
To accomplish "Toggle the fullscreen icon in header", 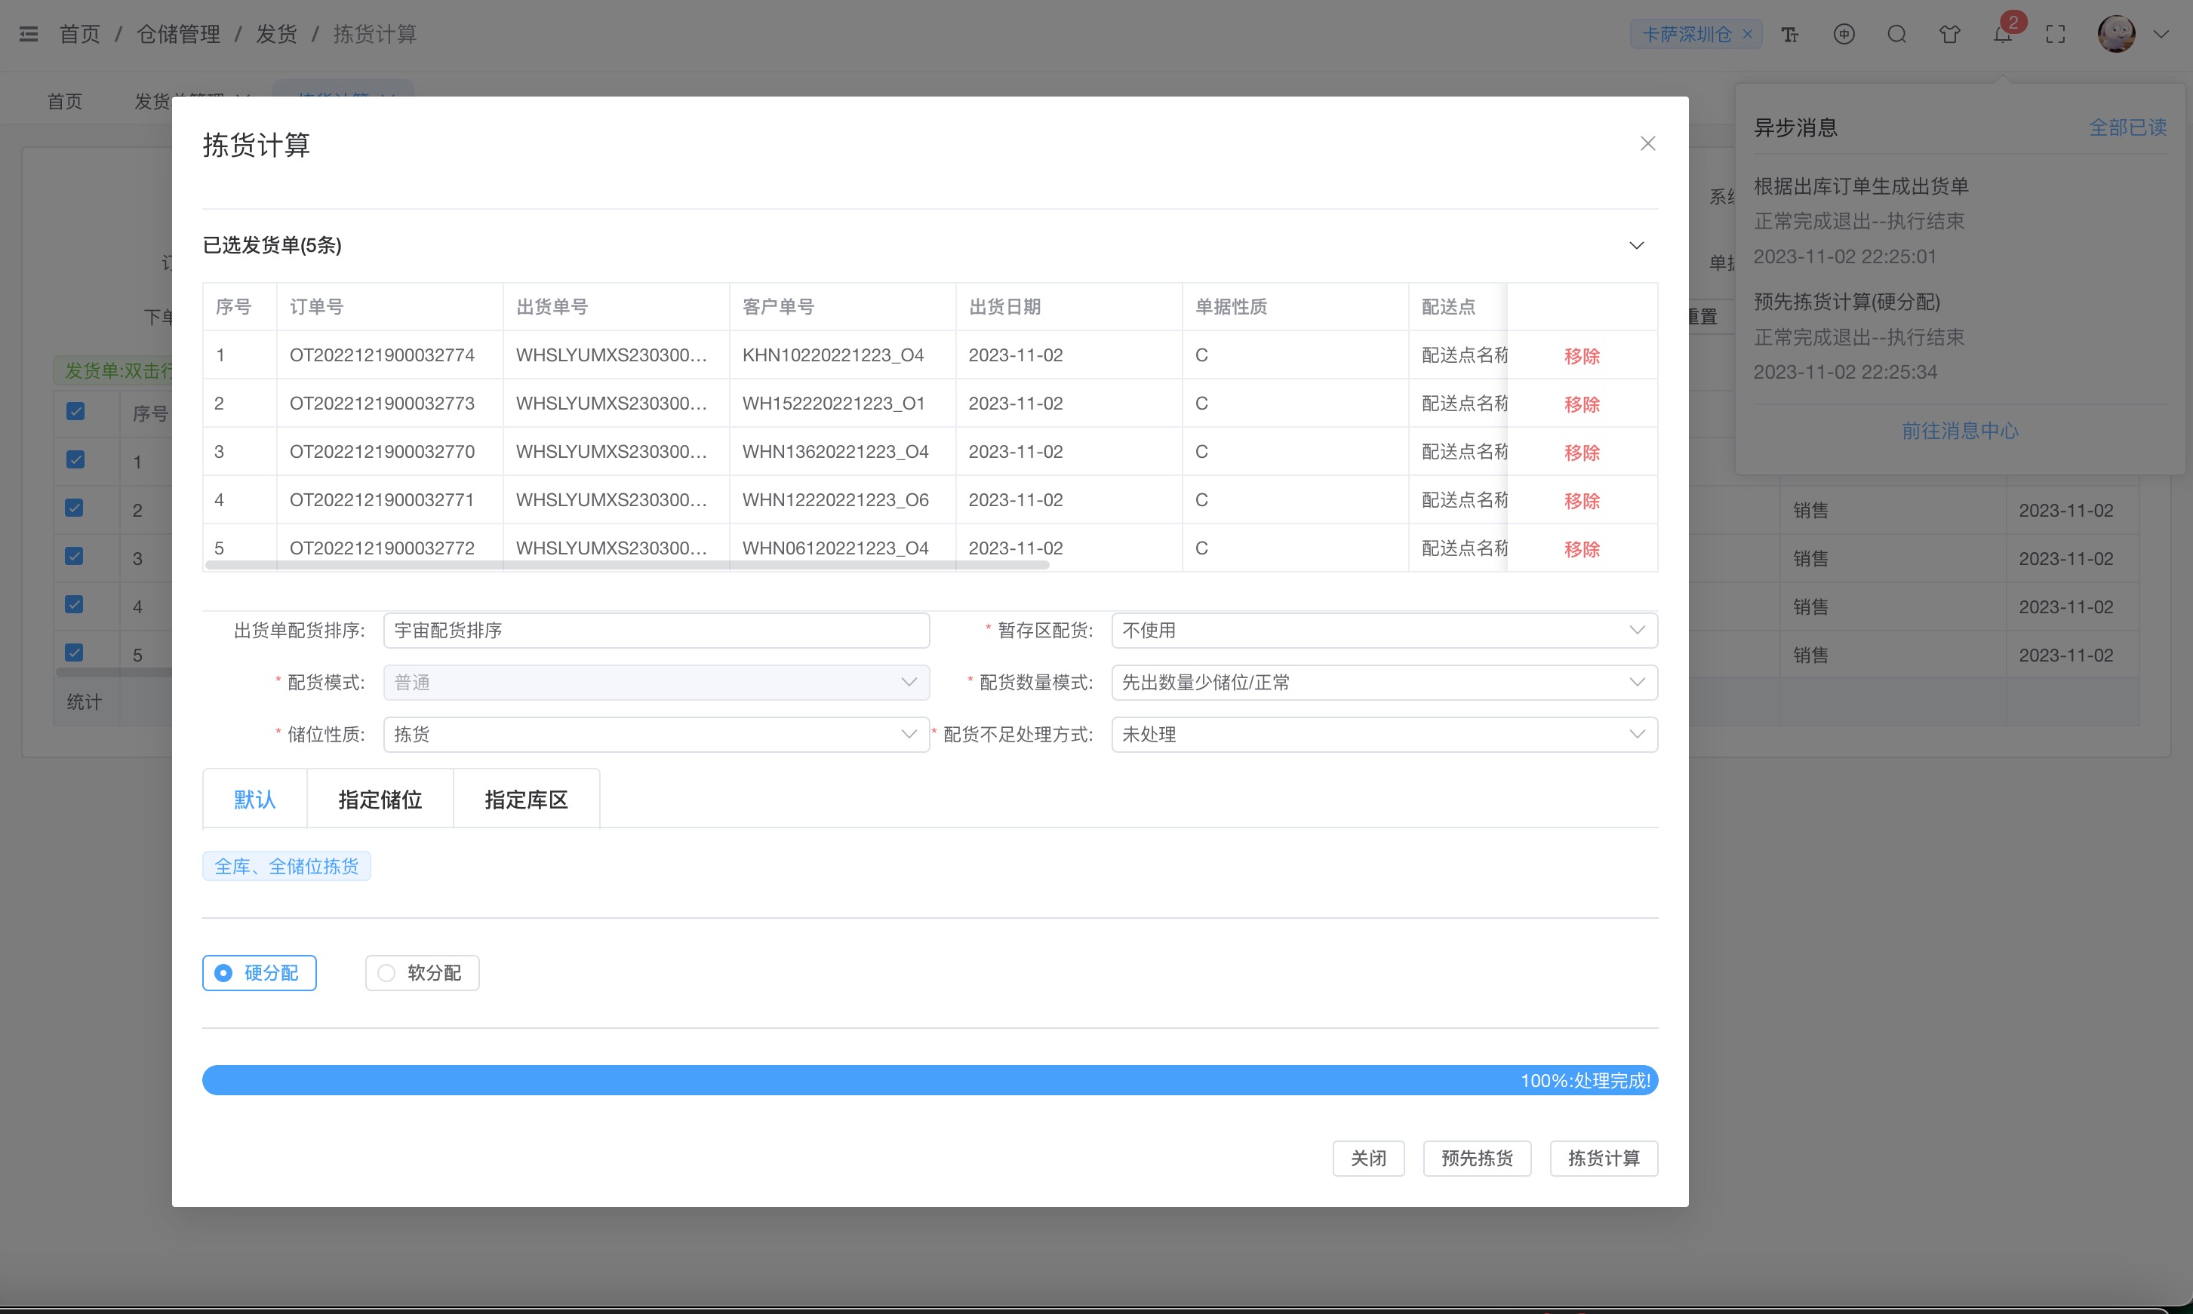I will (2055, 35).
